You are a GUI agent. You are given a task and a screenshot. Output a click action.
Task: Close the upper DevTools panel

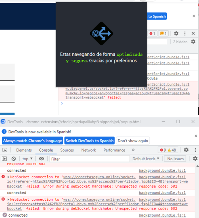[x=193, y=33]
